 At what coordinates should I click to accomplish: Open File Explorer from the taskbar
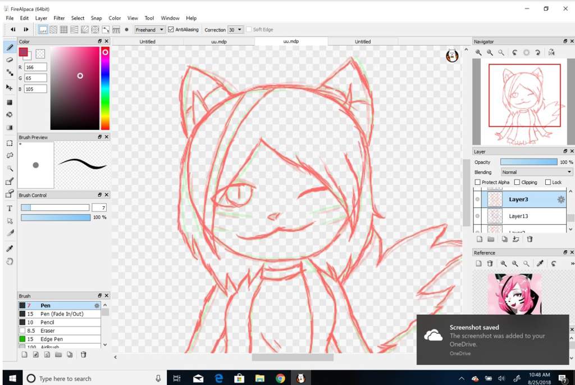(x=259, y=378)
